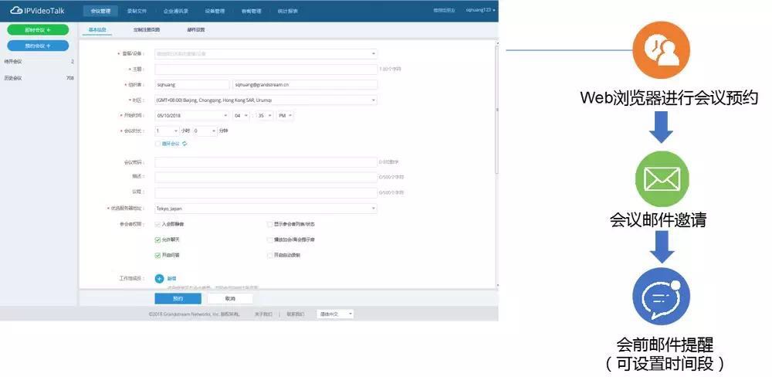Enable the 显示参会者列表/状态 checkbox
The height and width of the screenshot is (377, 772).
click(x=269, y=224)
